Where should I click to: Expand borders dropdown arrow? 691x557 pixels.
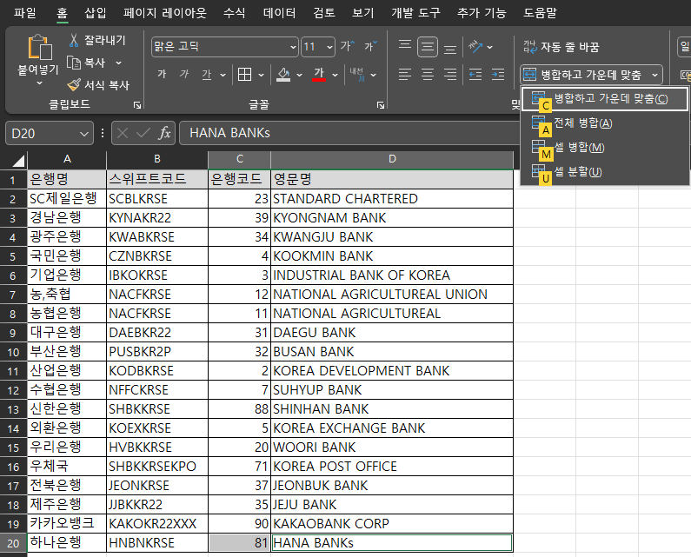click(x=261, y=75)
